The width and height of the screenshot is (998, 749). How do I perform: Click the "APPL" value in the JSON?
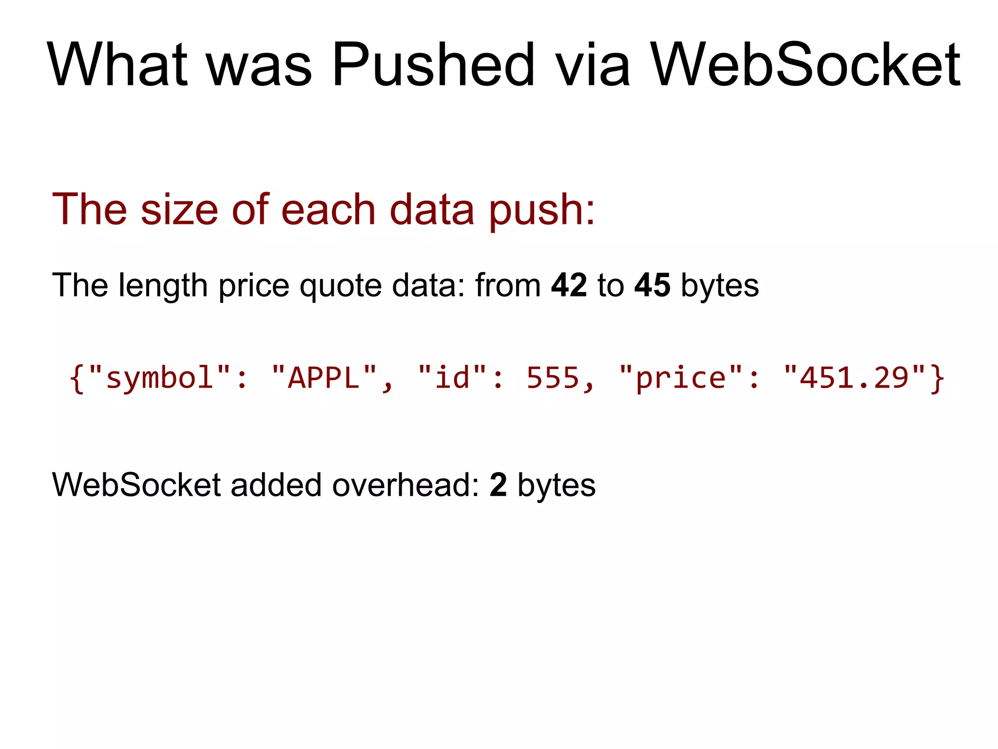[x=324, y=378]
